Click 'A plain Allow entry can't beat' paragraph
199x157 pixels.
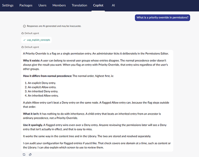96,105
